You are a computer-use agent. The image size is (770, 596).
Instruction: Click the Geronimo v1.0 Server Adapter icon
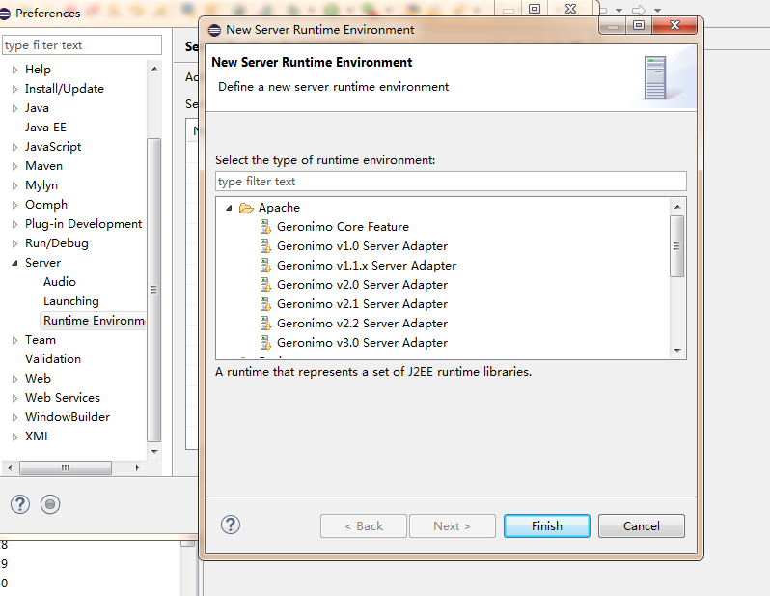tap(265, 246)
